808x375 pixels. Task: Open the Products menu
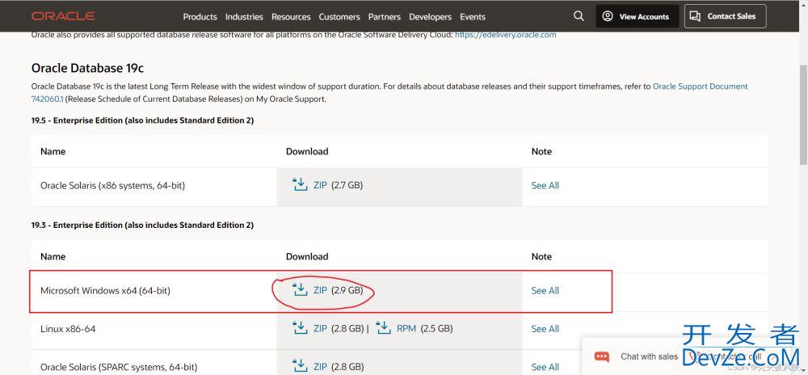[200, 16]
